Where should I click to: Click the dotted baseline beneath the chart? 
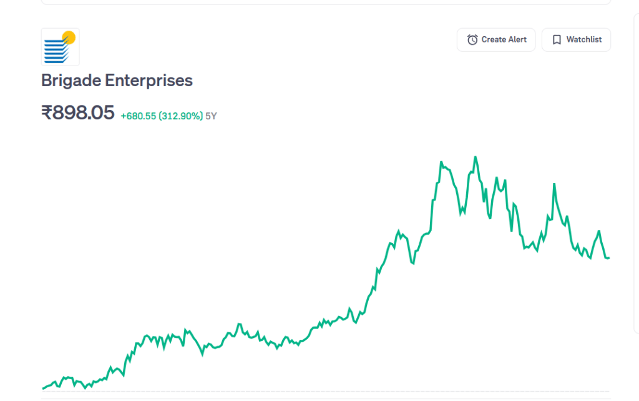(324, 392)
